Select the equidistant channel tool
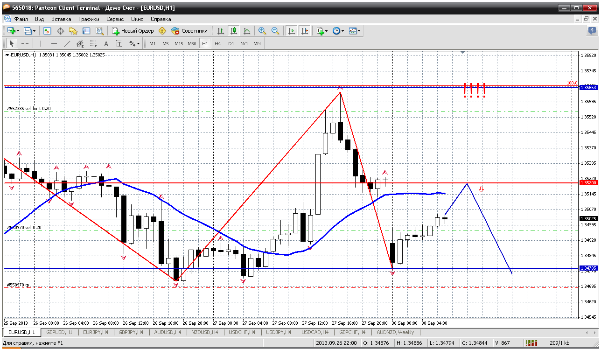Viewport: 601px width, 349px height. coord(80,43)
